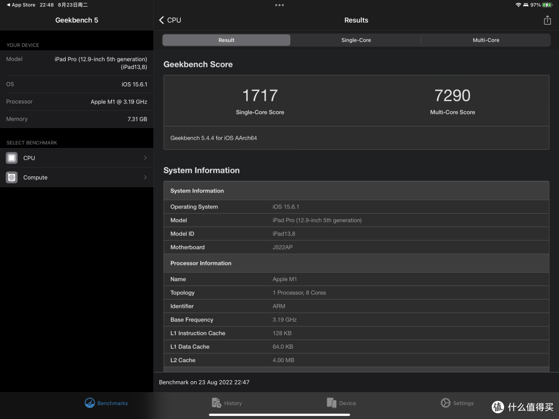Viewport: 559px width, 419px height.
Task: Tap the Single-Core Score label
Action: 260,112
